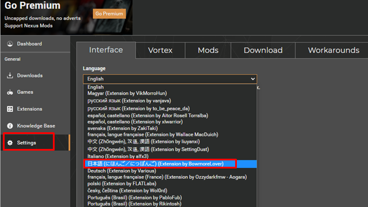The width and height of the screenshot is (368, 207).
Task: Select Magyar by VikMorroHun
Action: [x=170, y=93]
